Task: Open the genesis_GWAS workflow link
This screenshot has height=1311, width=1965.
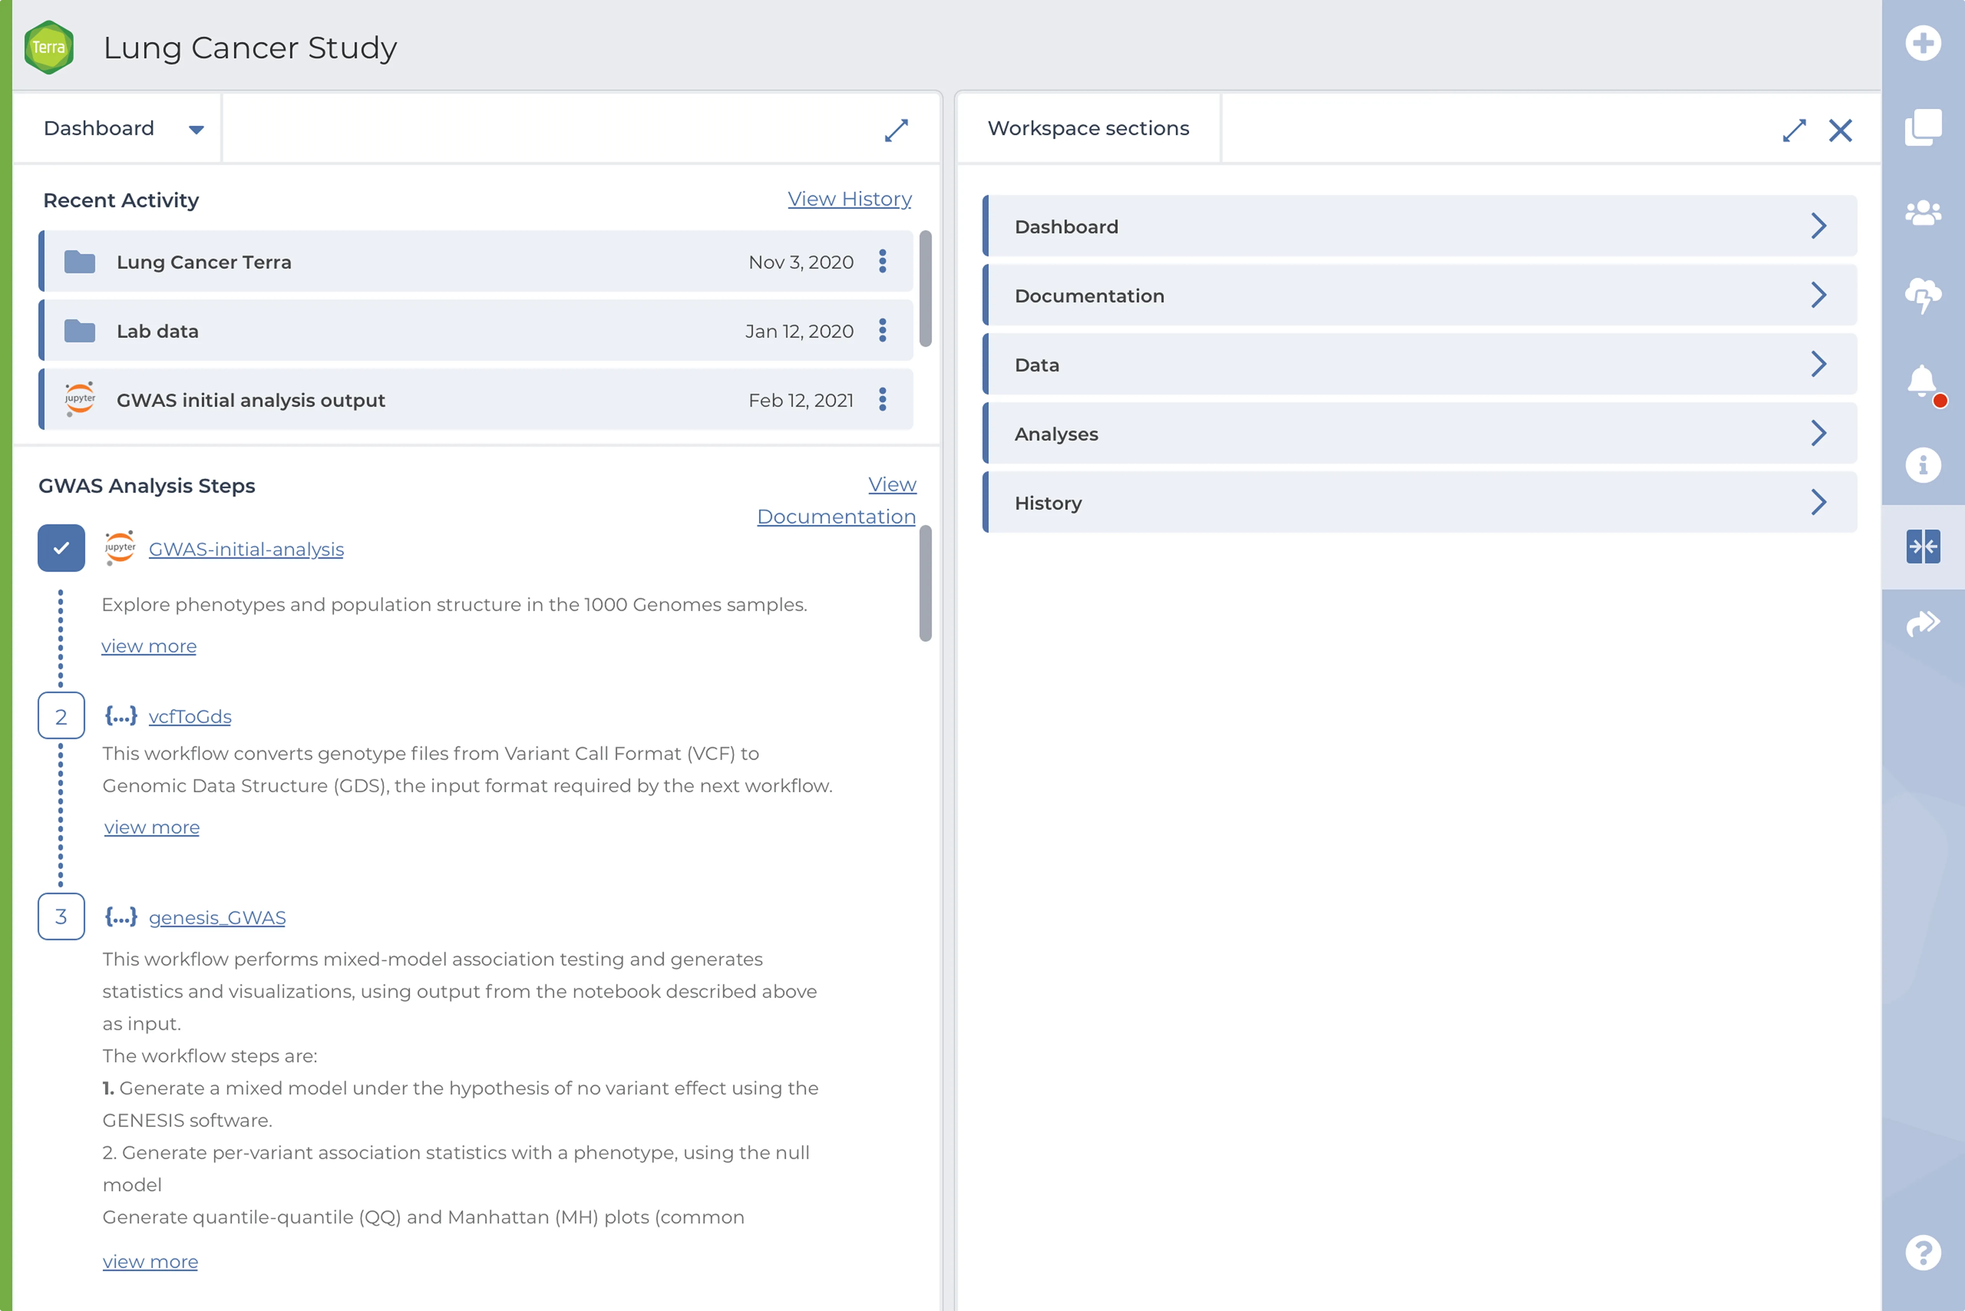Action: tap(217, 917)
